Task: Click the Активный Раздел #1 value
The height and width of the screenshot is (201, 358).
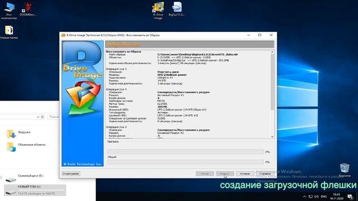Action: pyautogui.click(x=171, y=95)
